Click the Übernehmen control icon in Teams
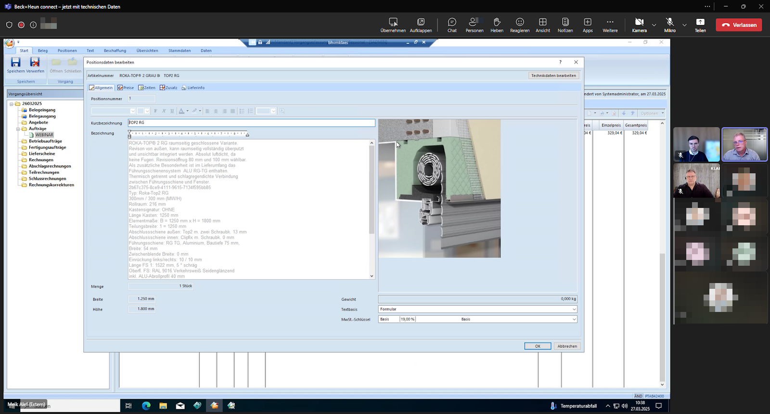Image resolution: width=770 pixels, height=414 pixels. point(393,22)
